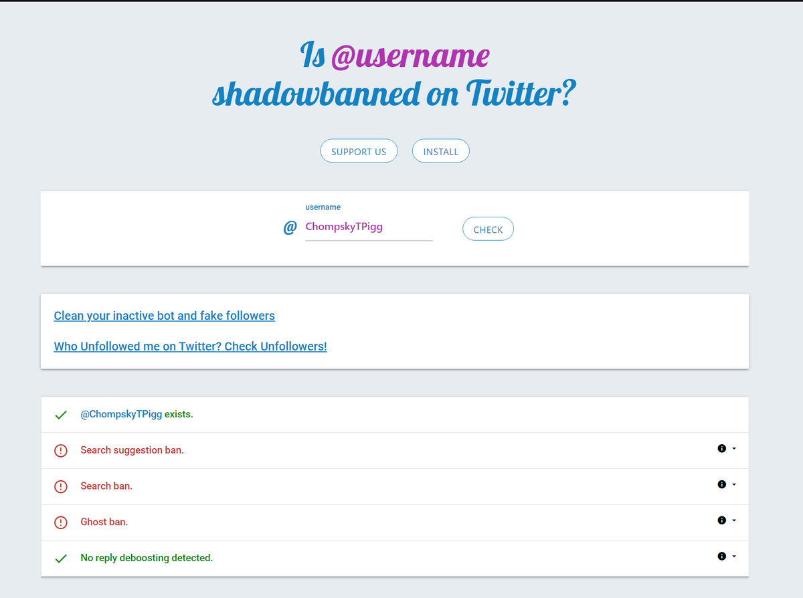Focus the username input field
The image size is (803, 598).
point(369,227)
